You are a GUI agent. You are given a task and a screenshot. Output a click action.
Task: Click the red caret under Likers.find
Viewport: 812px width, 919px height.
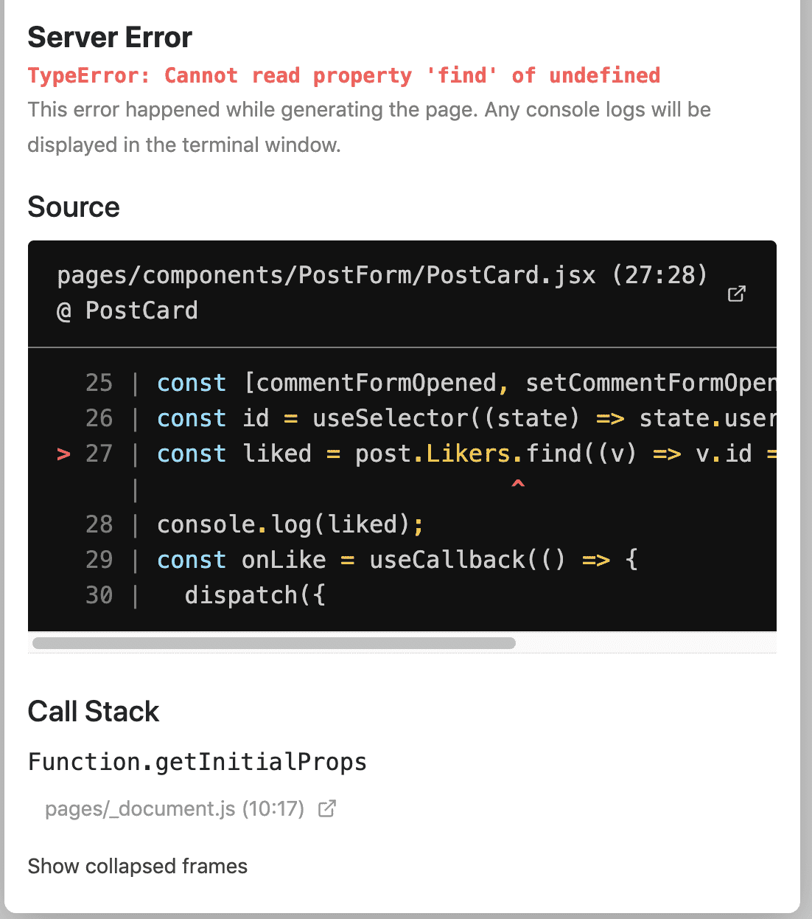point(518,484)
